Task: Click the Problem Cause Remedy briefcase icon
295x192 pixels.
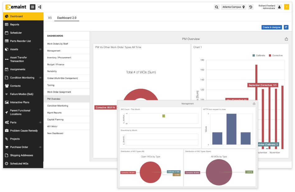Action: [x=7, y=131]
